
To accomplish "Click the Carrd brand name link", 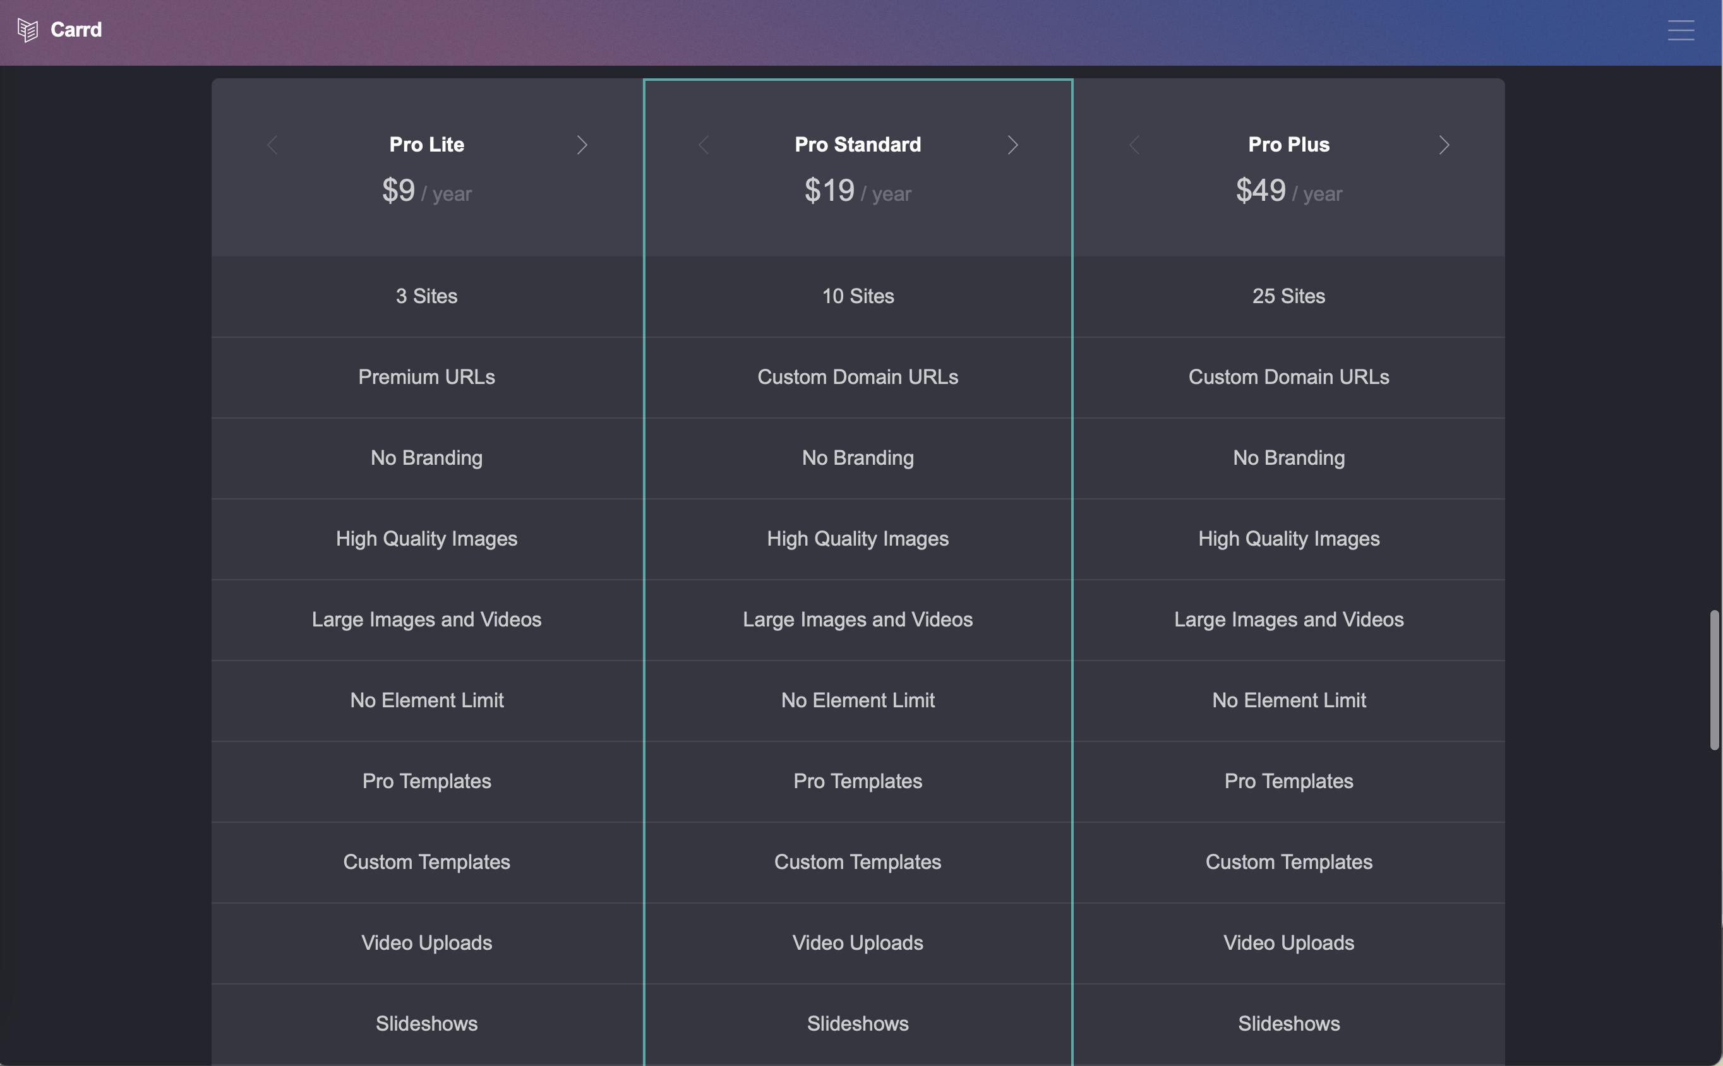I will [x=76, y=30].
